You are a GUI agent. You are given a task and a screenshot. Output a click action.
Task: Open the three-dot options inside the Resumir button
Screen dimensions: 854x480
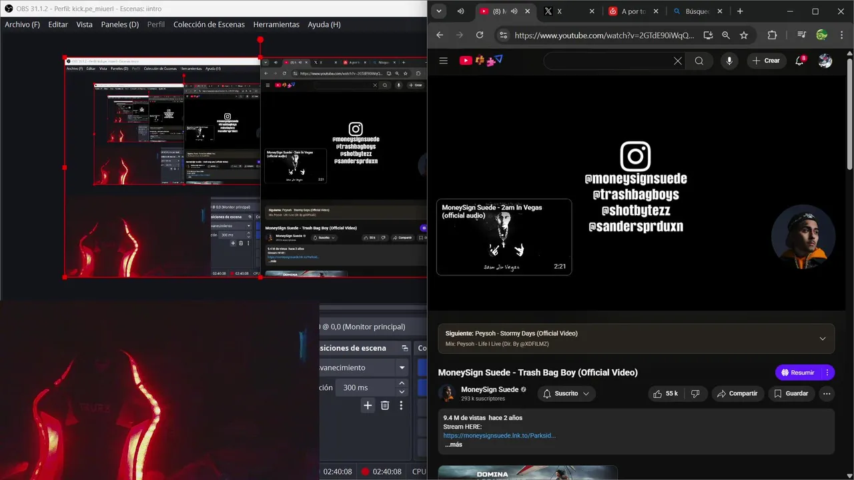[827, 373]
